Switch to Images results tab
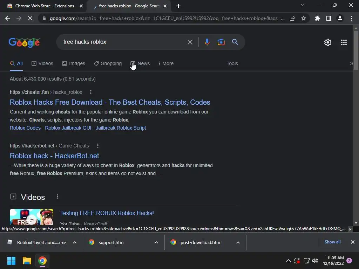This screenshot has width=359, height=269. pos(74,64)
